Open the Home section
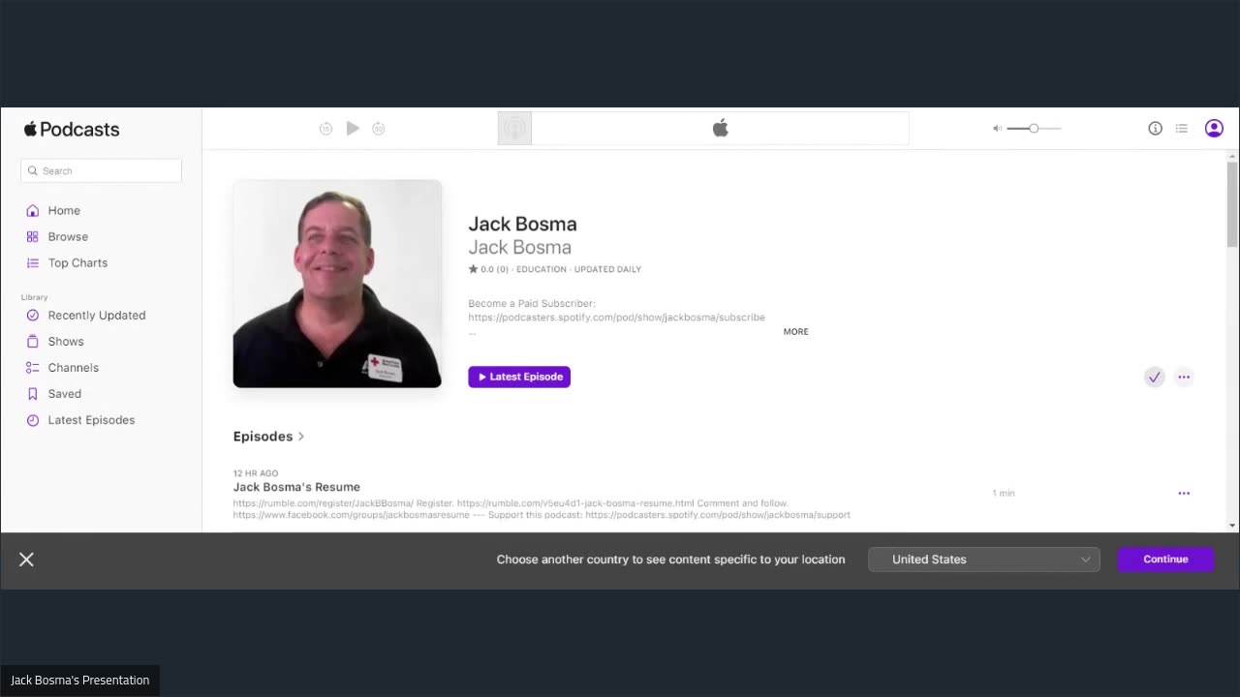1240x697 pixels. (64, 210)
